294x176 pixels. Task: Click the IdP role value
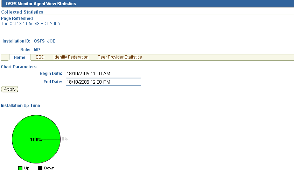[37, 50]
